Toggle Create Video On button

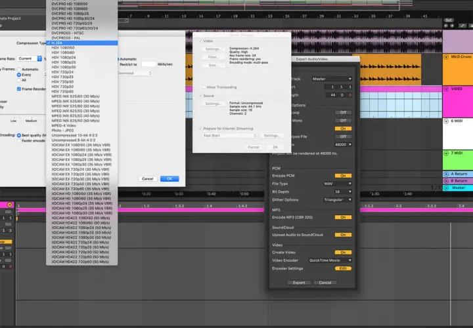[343, 253]
